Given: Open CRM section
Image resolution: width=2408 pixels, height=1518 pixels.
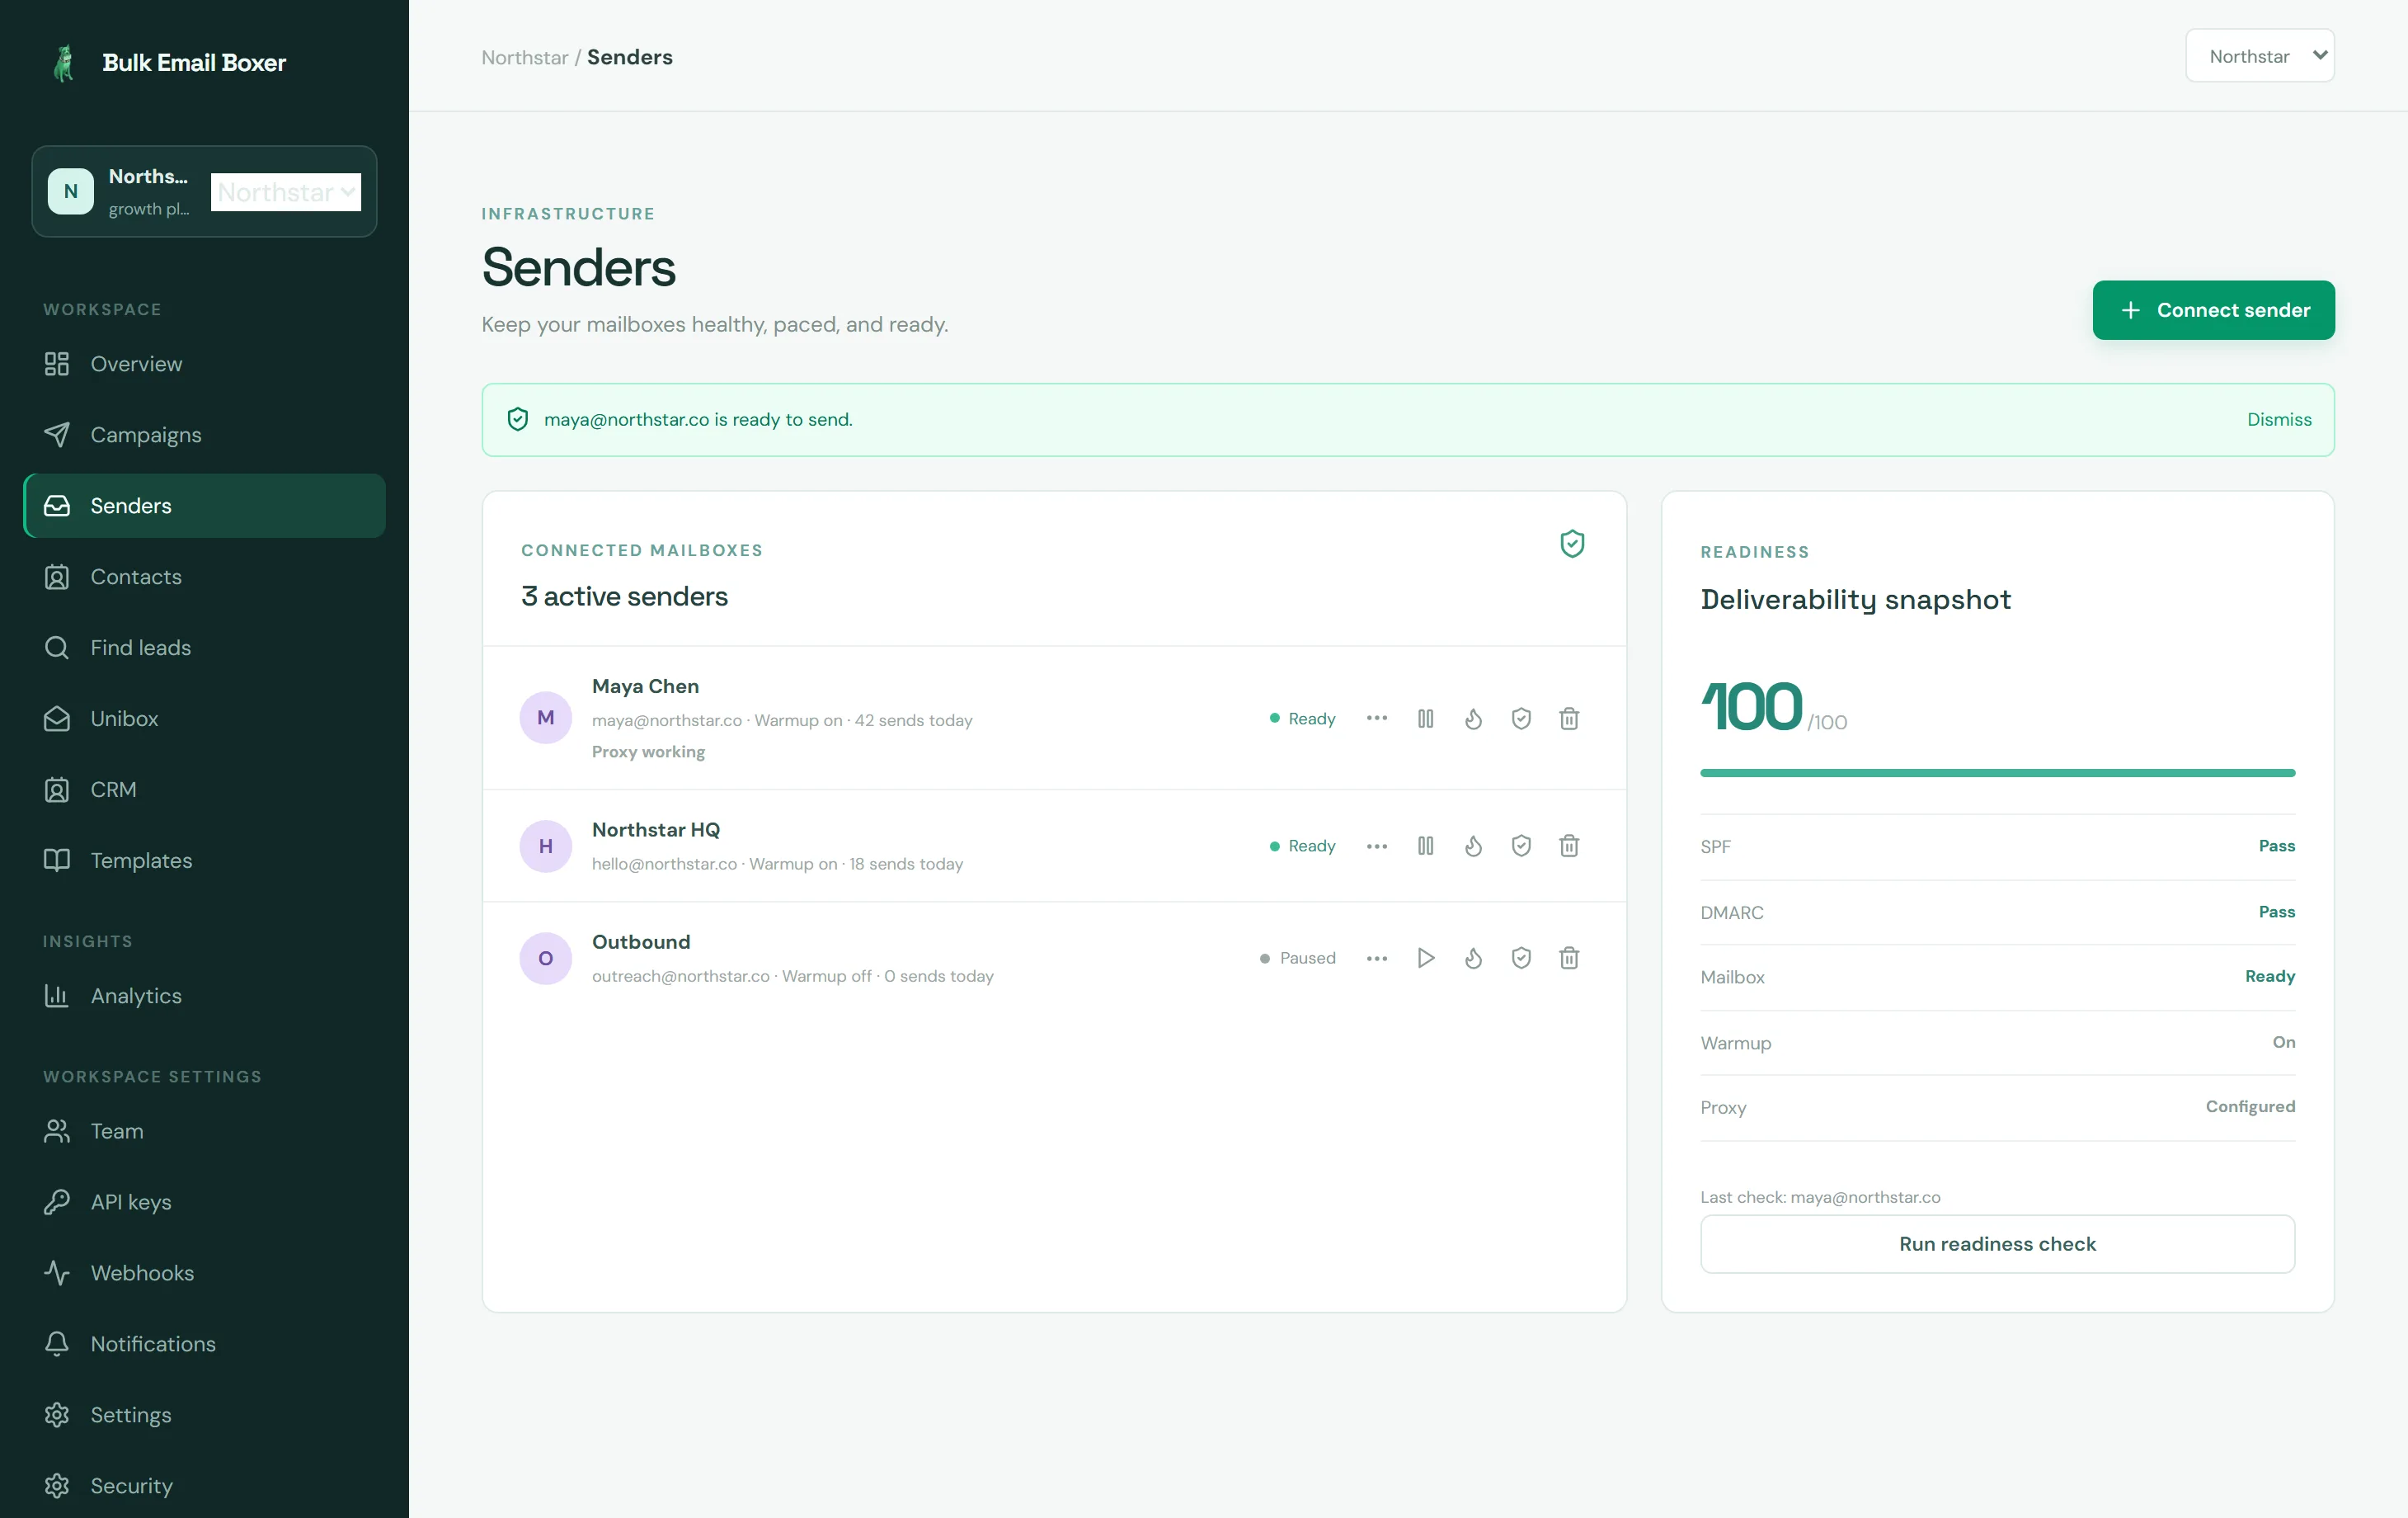Looking at the screenshot, I should (204, 790).
